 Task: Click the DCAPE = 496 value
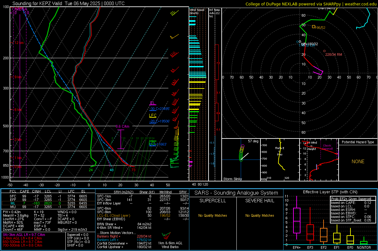pyautogui.click(x=13, y=226)
